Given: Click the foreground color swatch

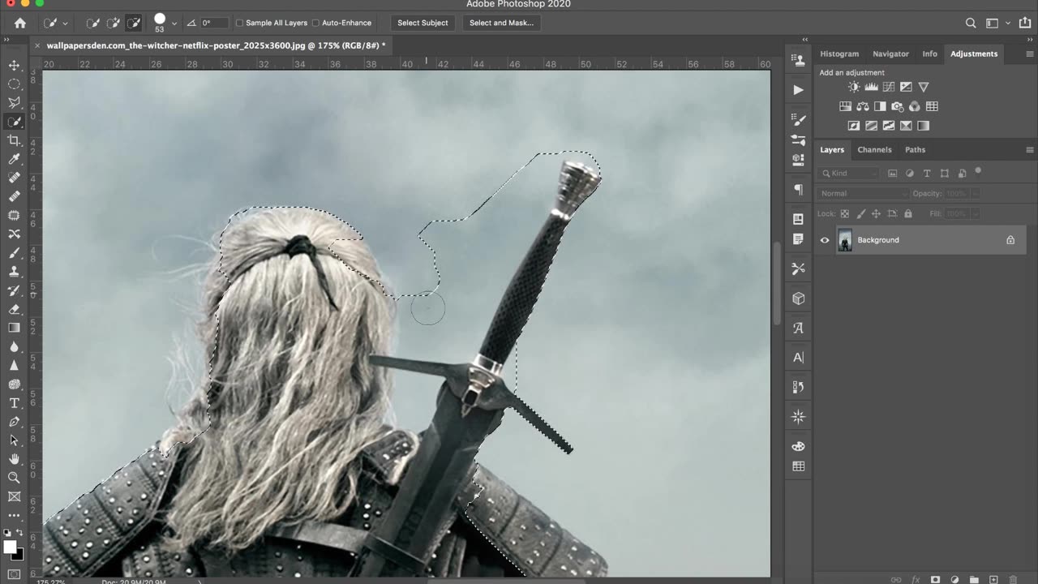Looking at the screenshot, I should coord(11,547).
